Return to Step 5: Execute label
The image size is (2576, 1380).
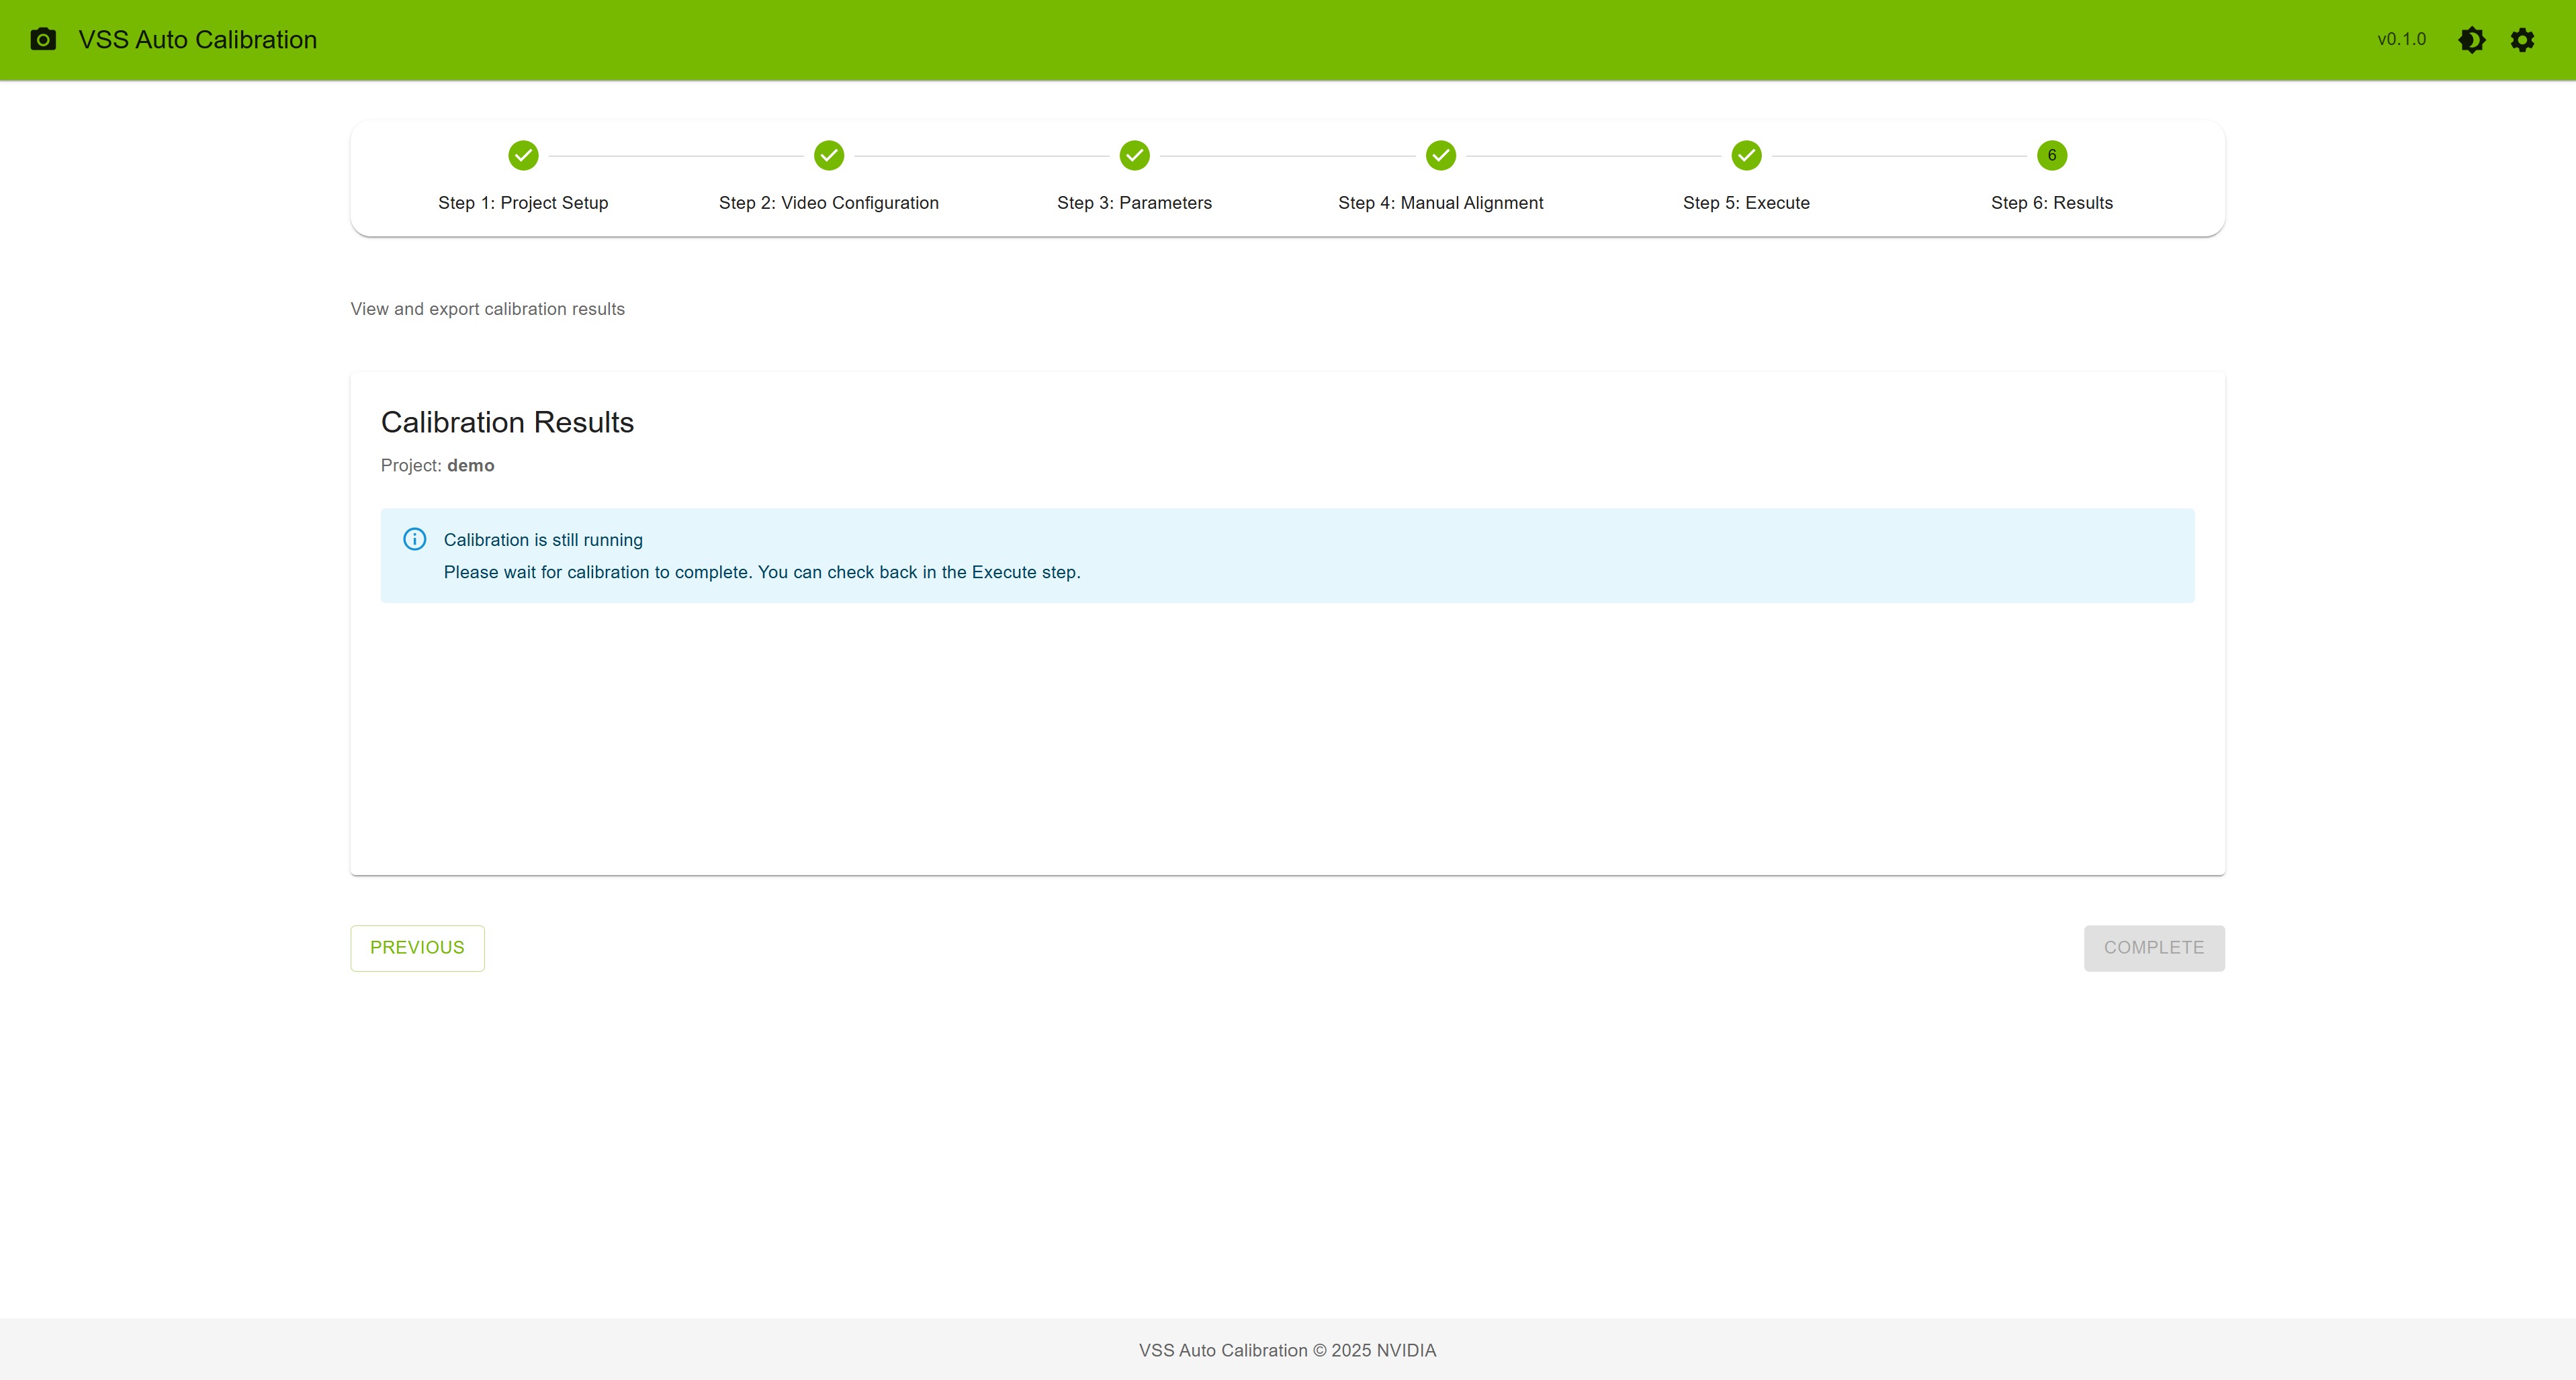point(1746,203)
